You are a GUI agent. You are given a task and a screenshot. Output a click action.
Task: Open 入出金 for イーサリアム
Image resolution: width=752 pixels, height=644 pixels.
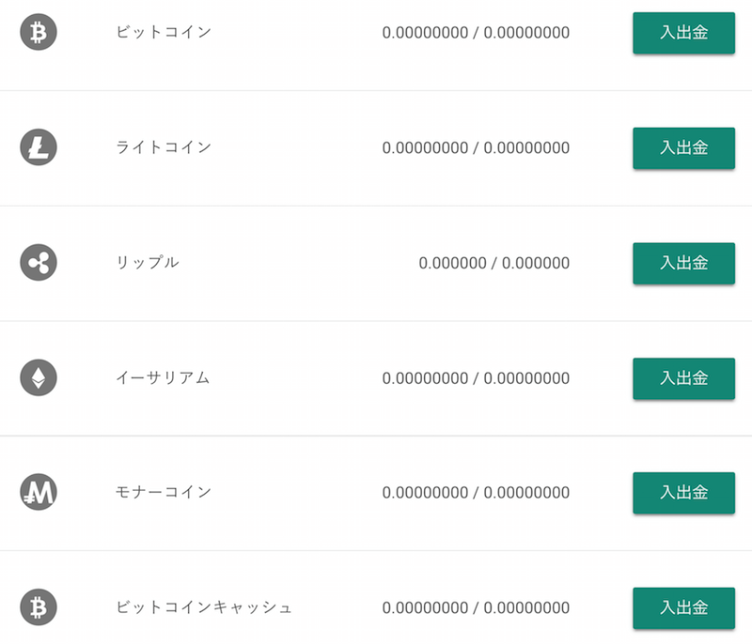point(684,378)
